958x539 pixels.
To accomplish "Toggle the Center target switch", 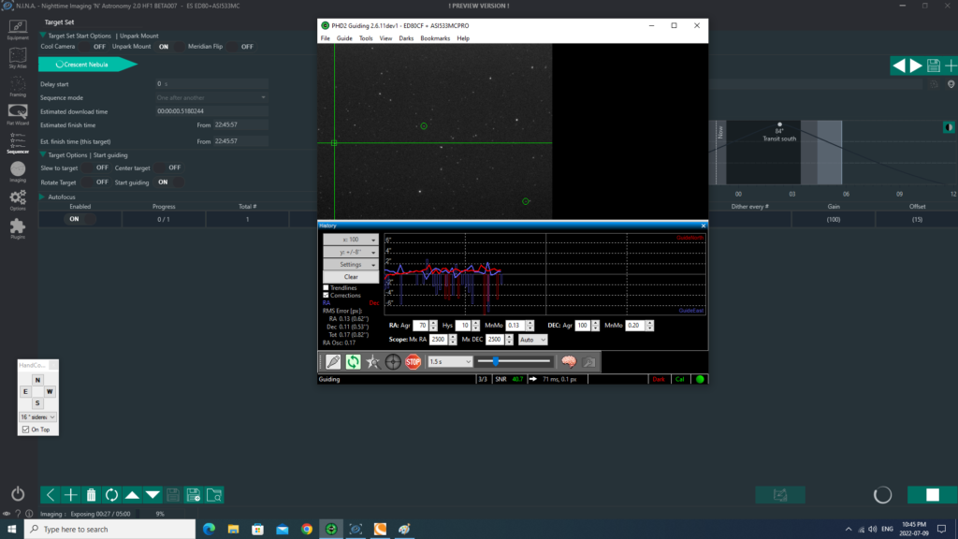I will click(x=168, y=168).
